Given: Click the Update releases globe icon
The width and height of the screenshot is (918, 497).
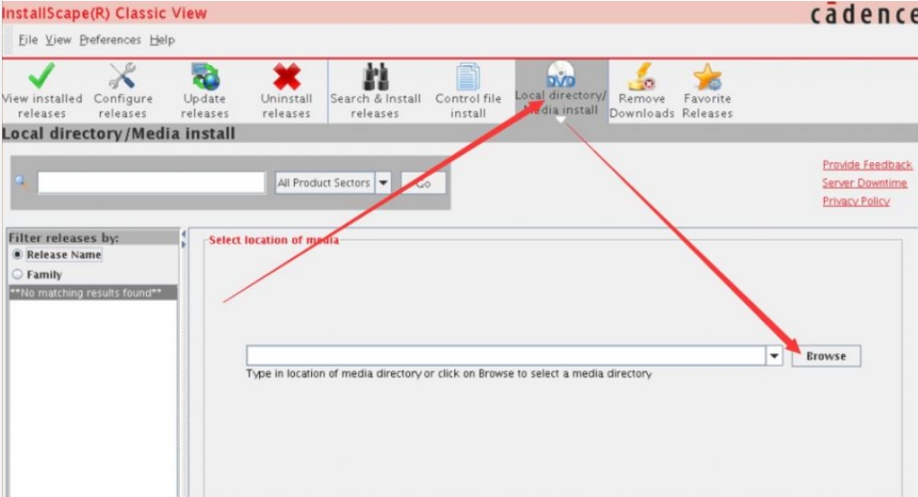Looking at the screenshot, I should click(205, 77).
